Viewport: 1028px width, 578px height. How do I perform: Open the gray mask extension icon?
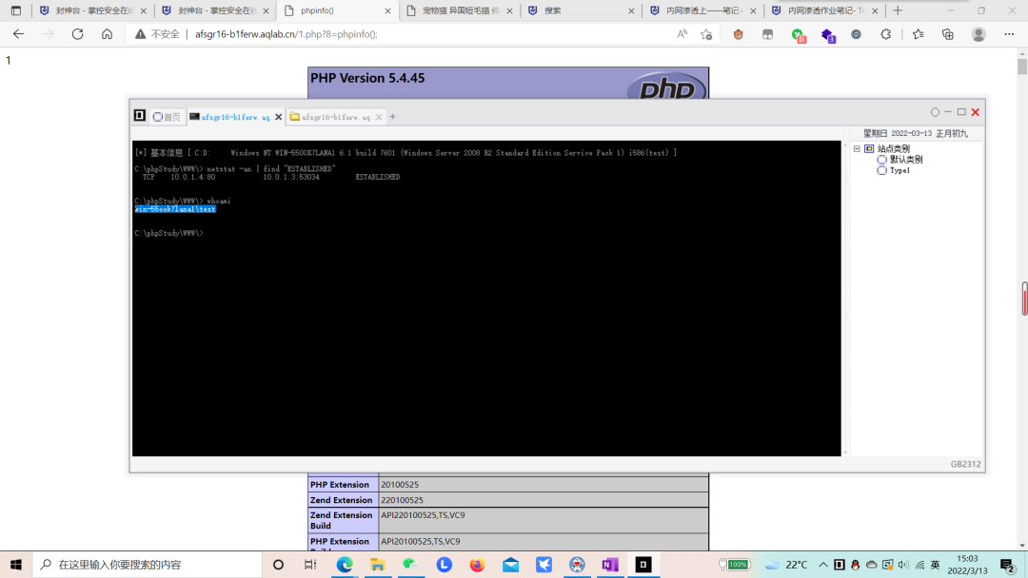click(x=768, y=34)
